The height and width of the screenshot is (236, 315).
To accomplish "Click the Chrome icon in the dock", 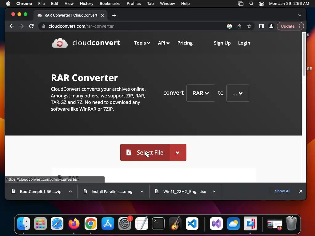I will point(91,224).
